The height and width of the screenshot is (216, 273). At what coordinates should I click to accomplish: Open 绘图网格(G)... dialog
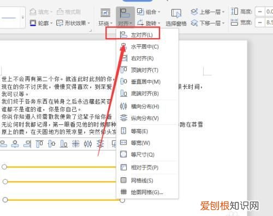147,192
